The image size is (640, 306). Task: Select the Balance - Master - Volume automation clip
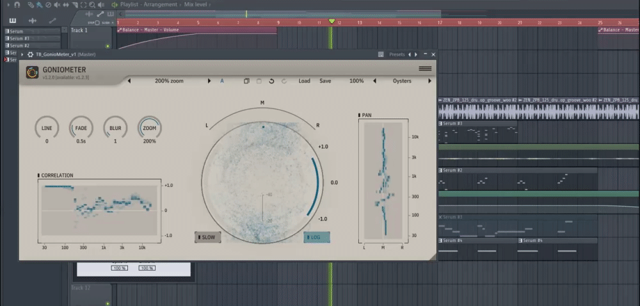196,30
